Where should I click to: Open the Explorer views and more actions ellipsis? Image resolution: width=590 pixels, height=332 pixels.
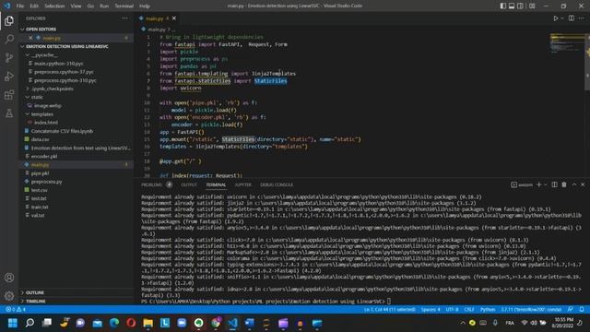pyautogui.click(x=124, y=18)
